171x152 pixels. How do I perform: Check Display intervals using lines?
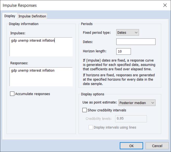(x=91, y=127)
